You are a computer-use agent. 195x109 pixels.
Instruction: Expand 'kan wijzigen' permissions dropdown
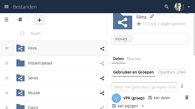[143, 106]
